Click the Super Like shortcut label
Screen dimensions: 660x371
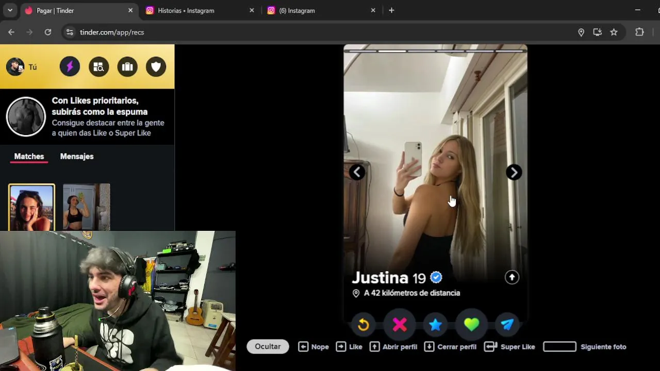click(x=518, y=347)
